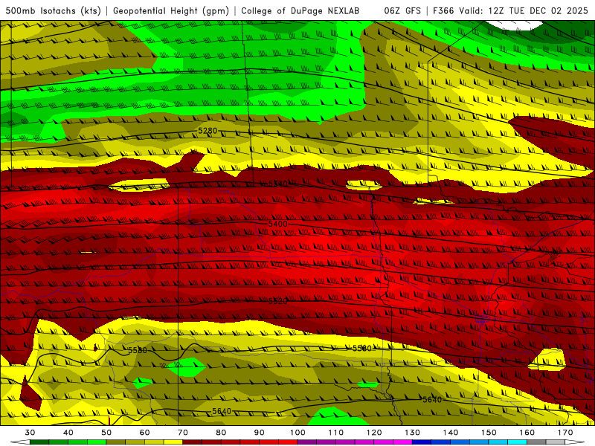Click the 170 value on color scale

coord(565,433)
